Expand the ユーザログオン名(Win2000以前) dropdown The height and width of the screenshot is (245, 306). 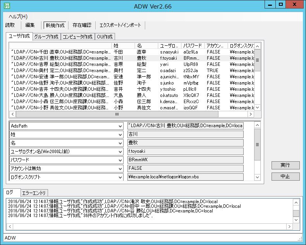click(120, 152)
